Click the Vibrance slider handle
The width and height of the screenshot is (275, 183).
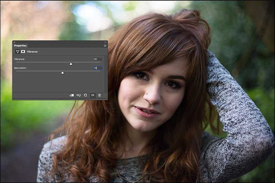[71, 64]
